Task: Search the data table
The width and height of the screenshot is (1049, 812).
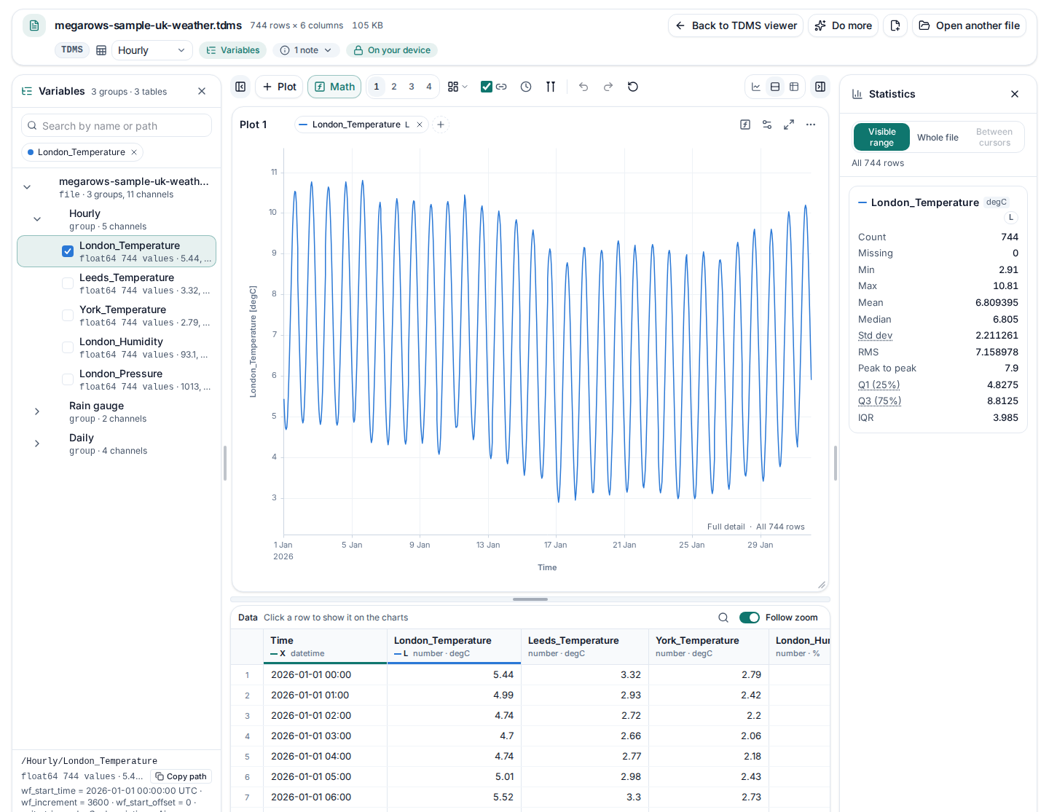Action: [723, 618]
